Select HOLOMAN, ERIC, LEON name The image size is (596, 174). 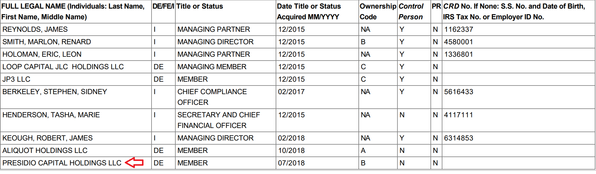42,54
